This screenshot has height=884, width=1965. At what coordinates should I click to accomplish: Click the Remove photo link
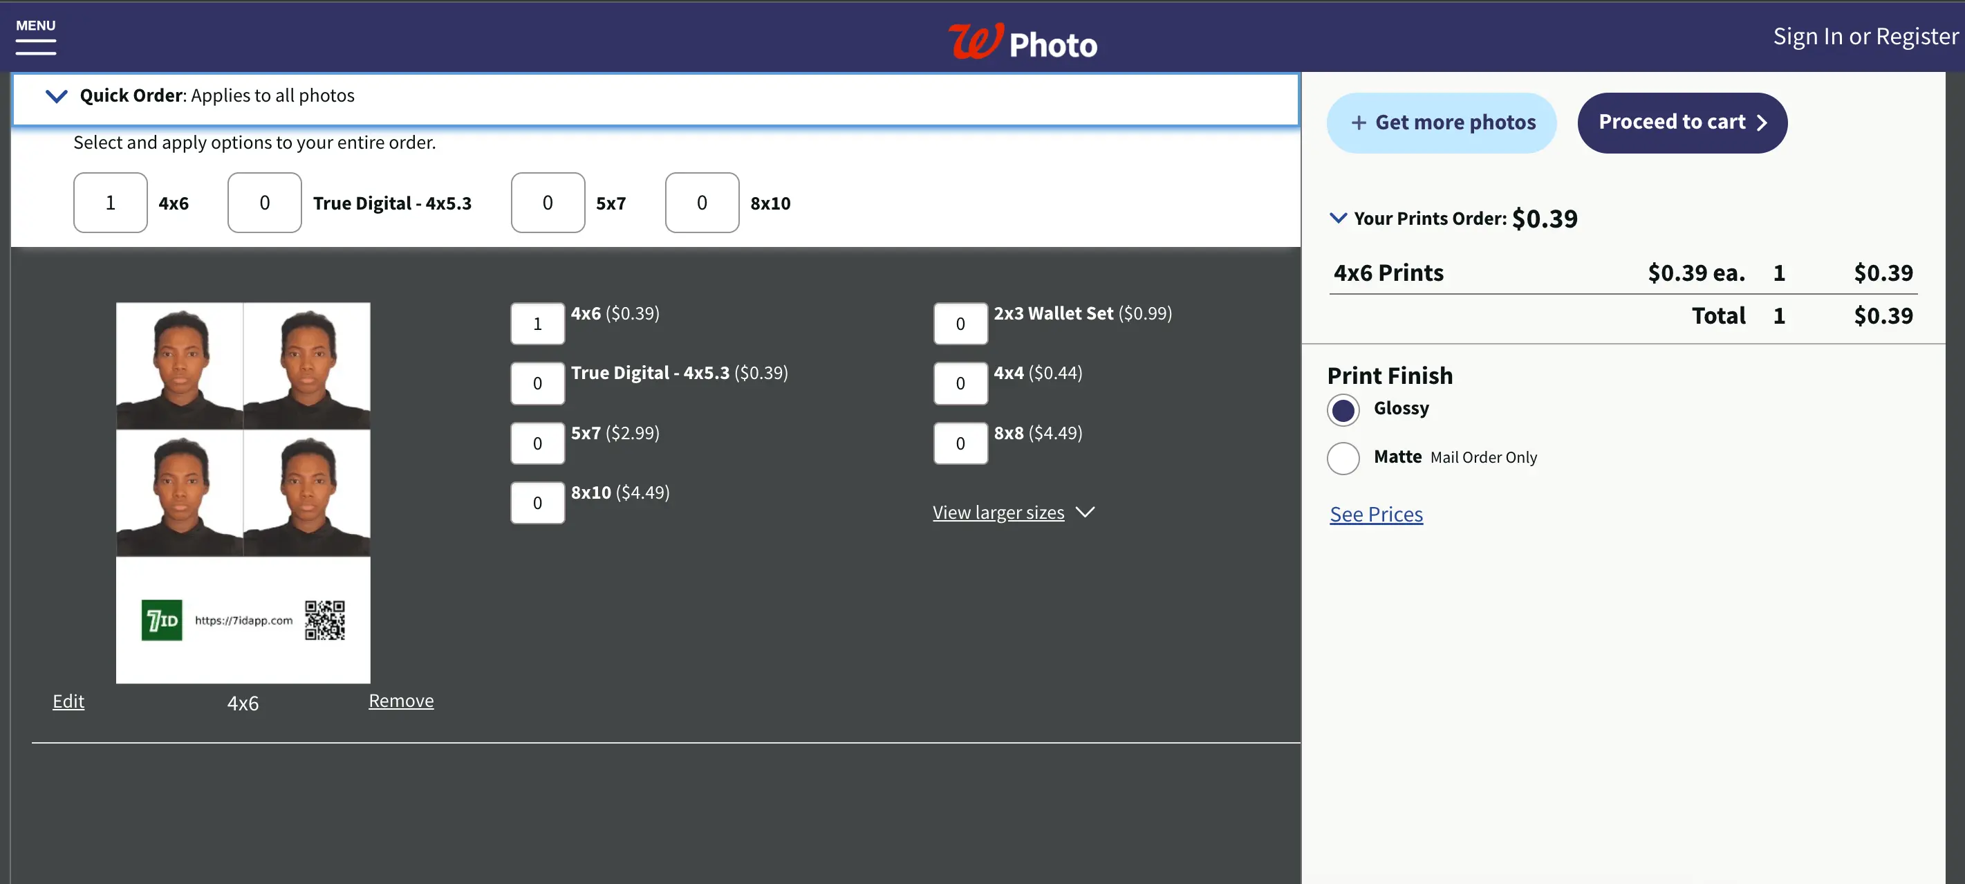click(x=401, y=700)
